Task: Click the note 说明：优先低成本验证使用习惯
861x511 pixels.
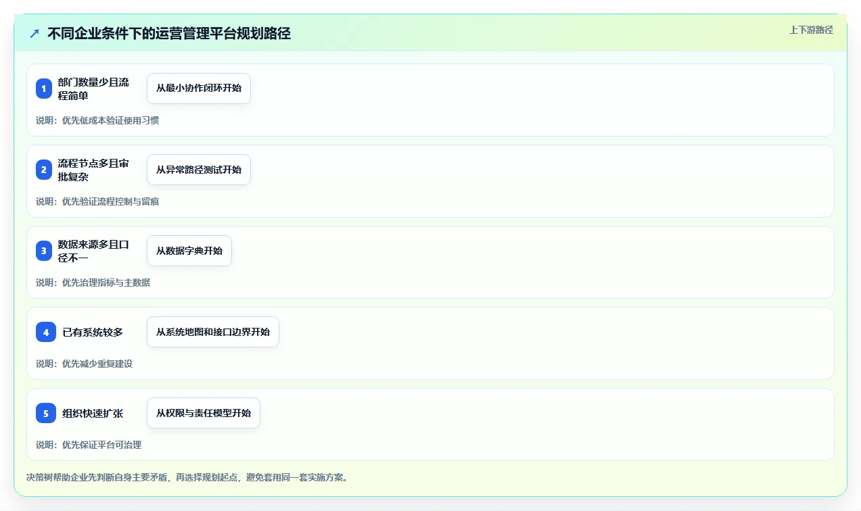Action: click(97, 120)
